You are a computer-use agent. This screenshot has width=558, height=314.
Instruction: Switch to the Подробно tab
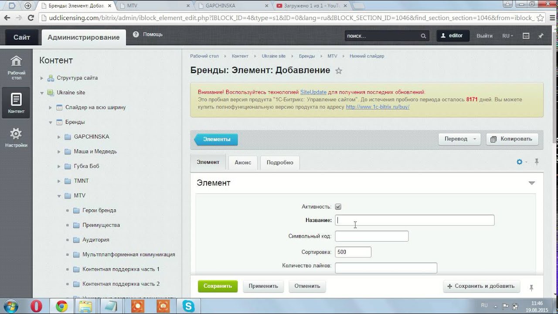point(280,162)
